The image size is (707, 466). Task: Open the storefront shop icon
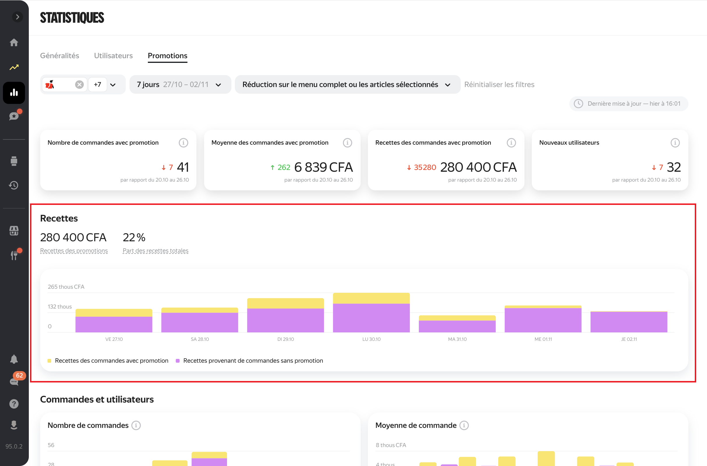pos(14,230)
